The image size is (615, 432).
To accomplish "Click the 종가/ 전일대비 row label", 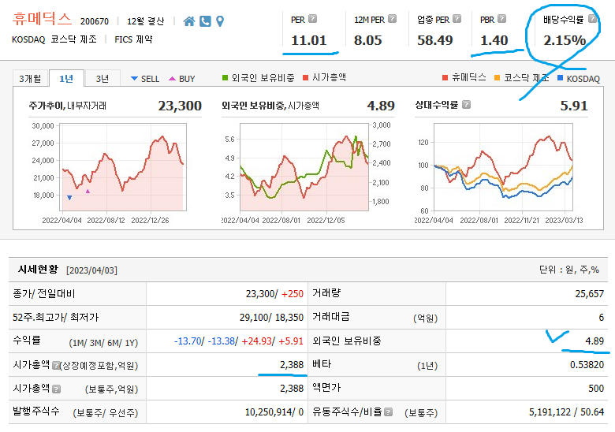I will coord(44,293).
